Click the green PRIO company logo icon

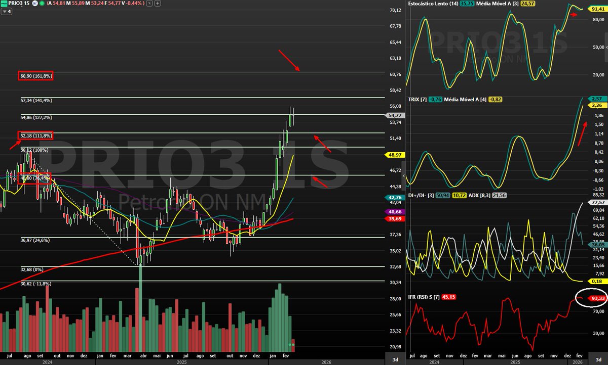pyautogui.click(x=4, y=4)
